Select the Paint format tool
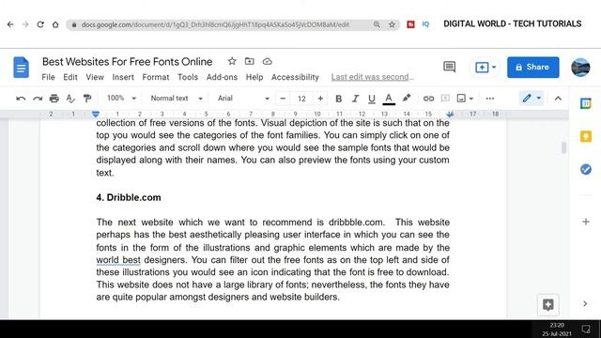 click(87, 99)
